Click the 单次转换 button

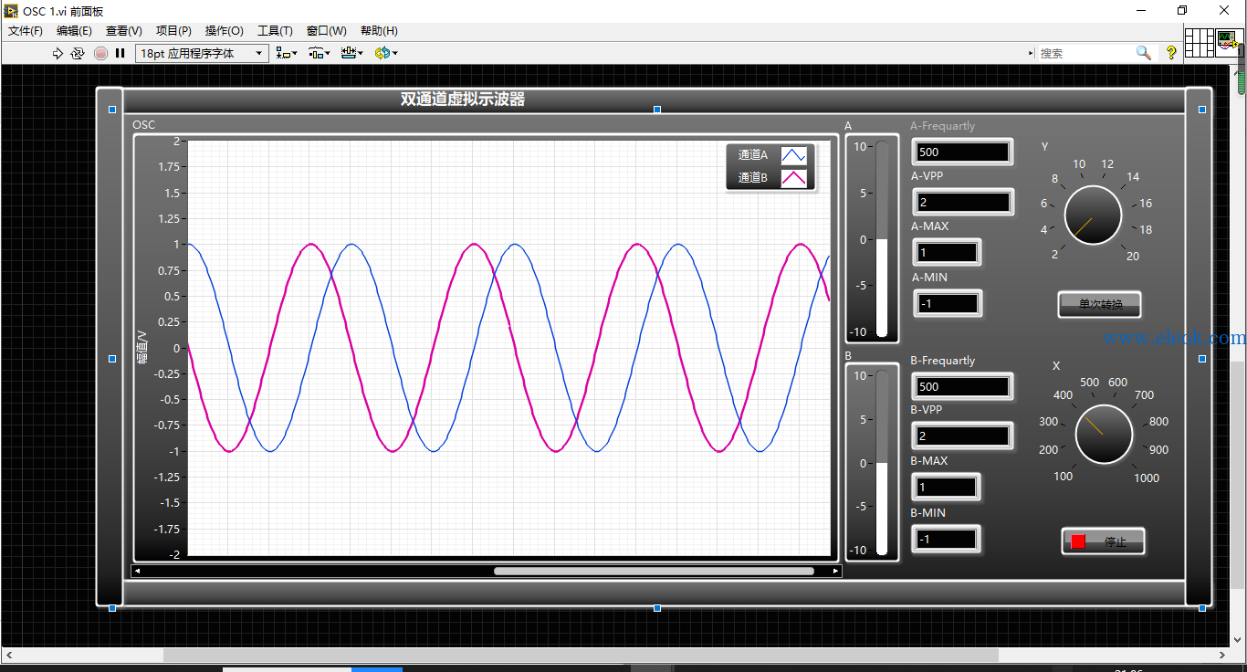tap(1100, 305)
